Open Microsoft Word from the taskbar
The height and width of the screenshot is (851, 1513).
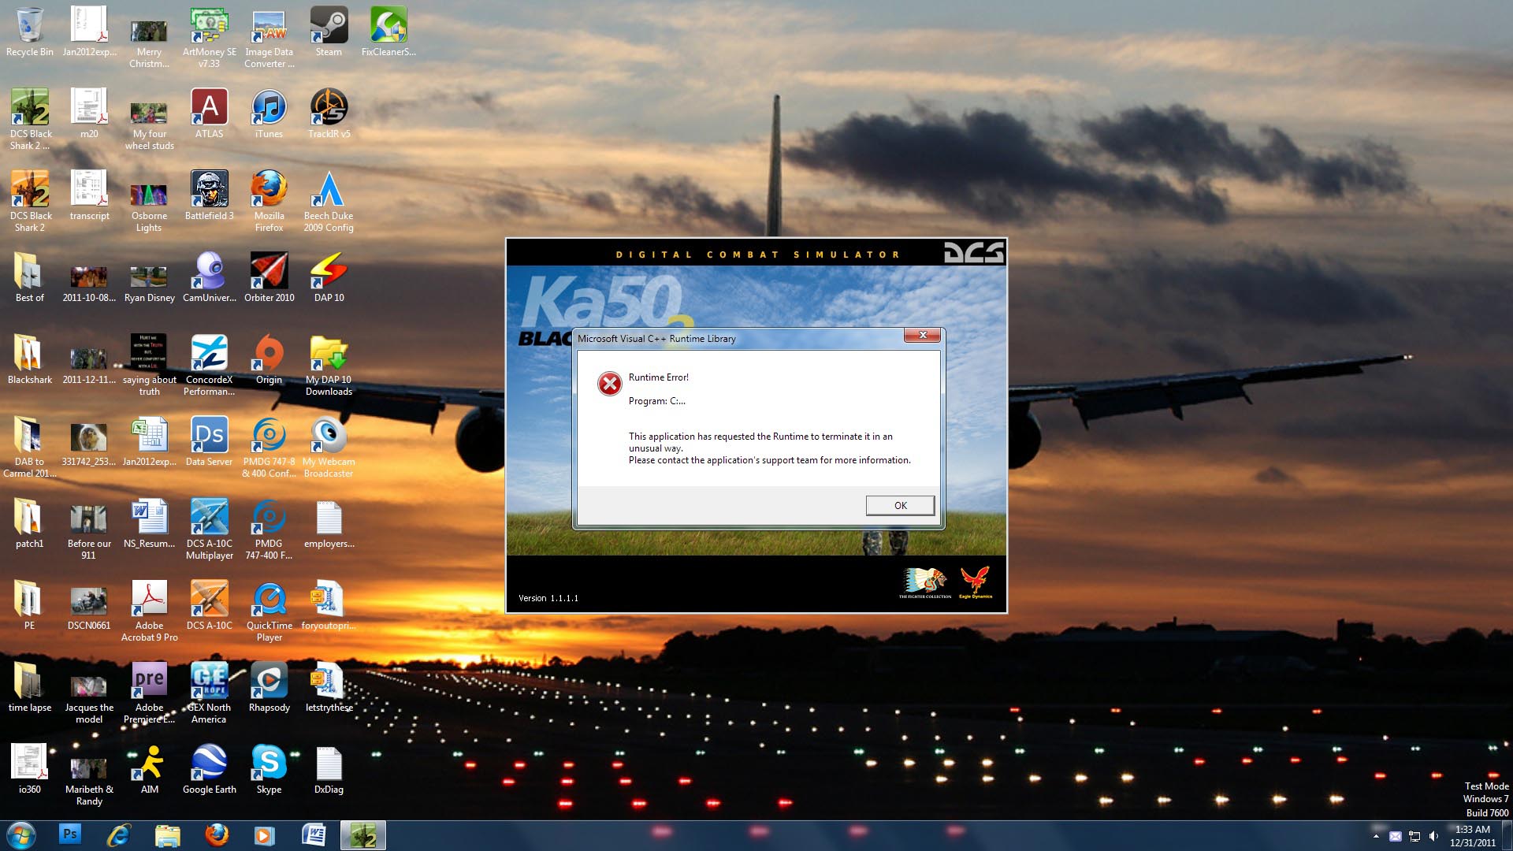click(314, 835)
